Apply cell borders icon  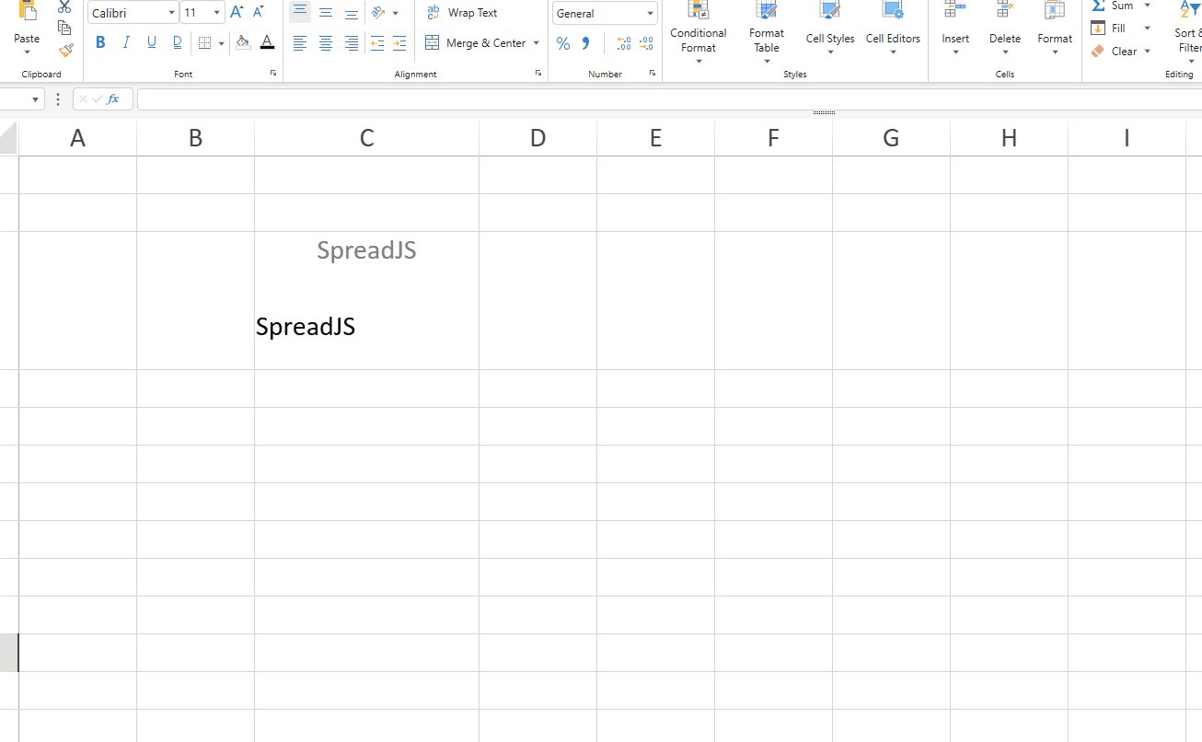click(x=205, y=43)
